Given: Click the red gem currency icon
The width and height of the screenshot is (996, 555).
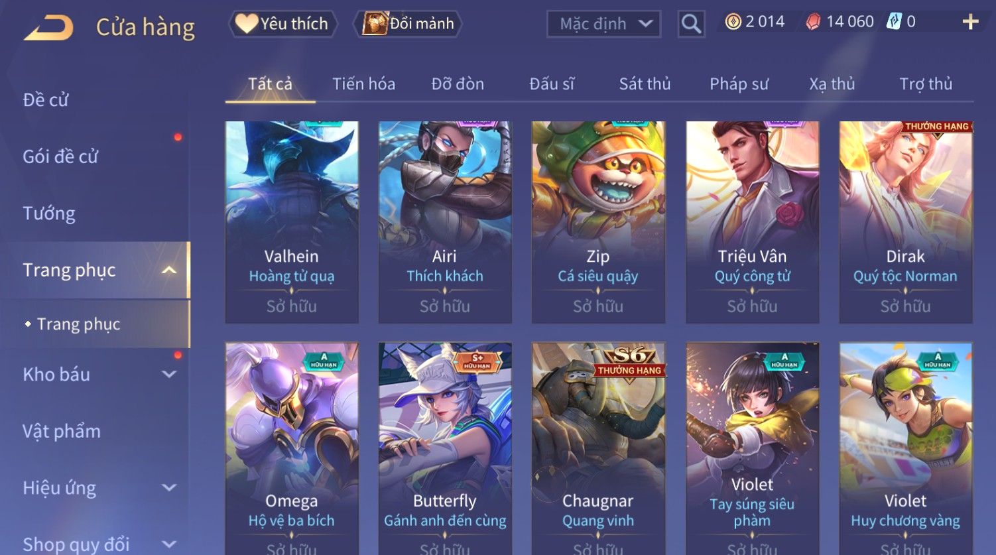Looking at the screenshot, I should 813,22.
